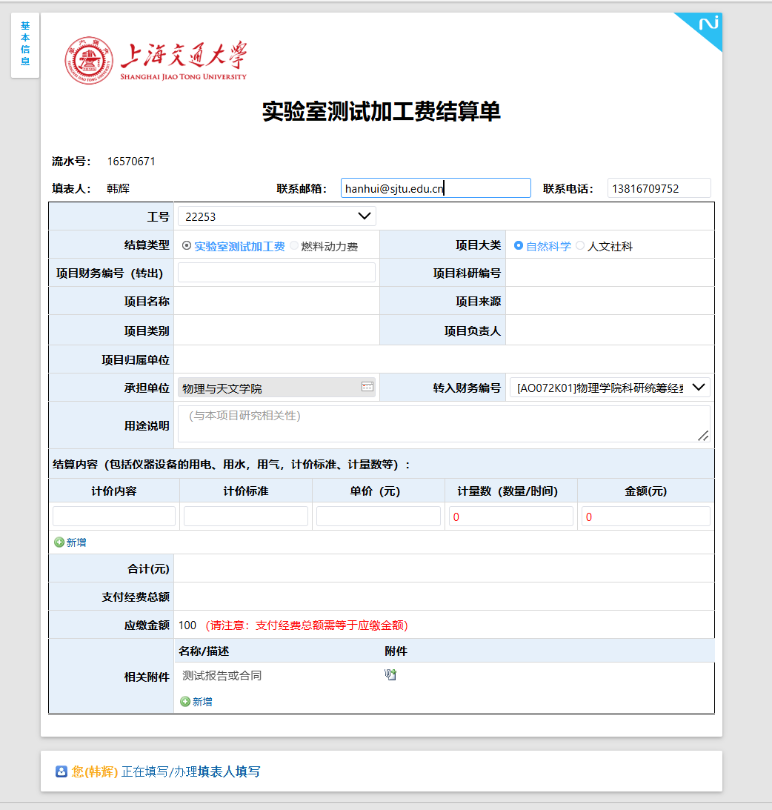
Task: Click the 新增 link under attachments list
Action: (202, 702)
